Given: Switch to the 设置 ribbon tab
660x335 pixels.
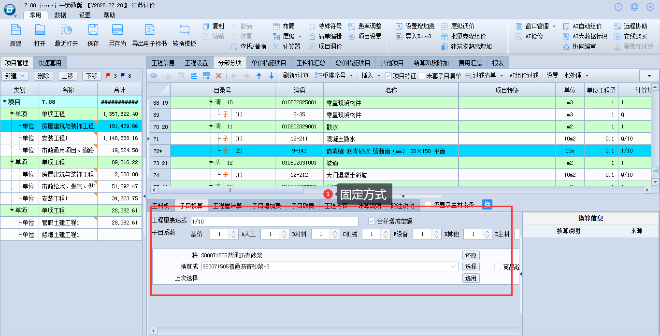Looking at the screenshot, I should (85, 15).
